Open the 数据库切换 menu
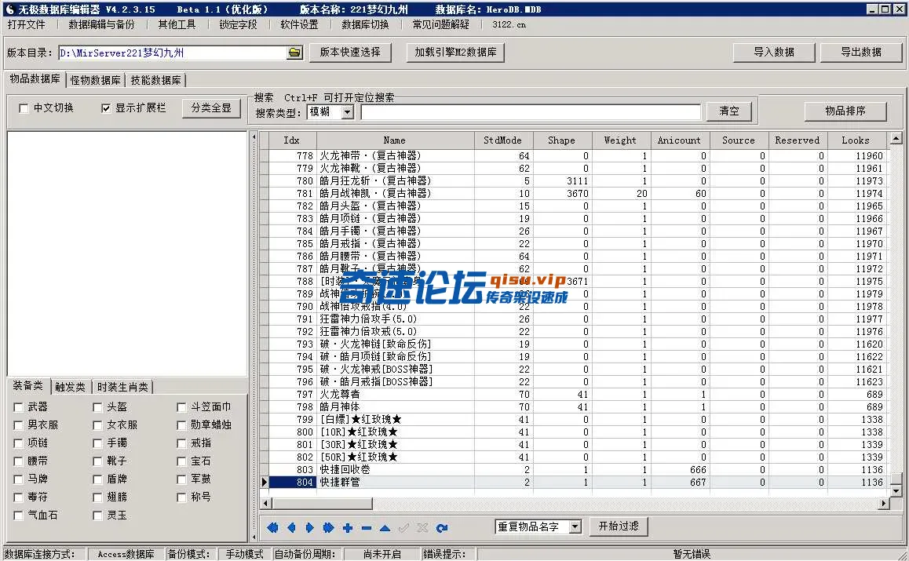This screenshot has width=909, height=561. tap(365, 24)
